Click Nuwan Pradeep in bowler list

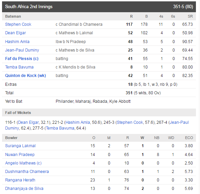click(20, 155)
